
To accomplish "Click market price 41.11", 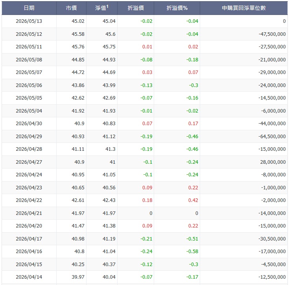I will pos(78,149).
